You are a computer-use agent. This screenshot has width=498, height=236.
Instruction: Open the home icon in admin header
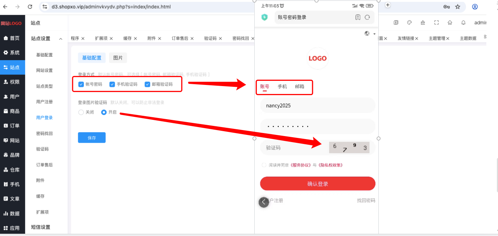click(450, 23)
